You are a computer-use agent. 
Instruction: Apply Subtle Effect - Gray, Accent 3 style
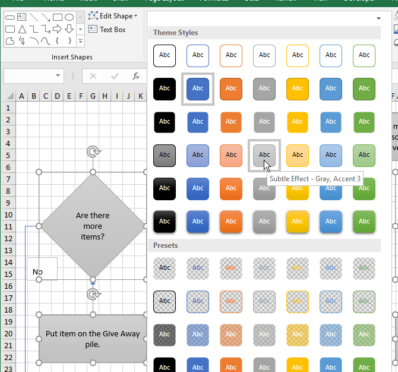pyautogui.click(x=264, y=155)
